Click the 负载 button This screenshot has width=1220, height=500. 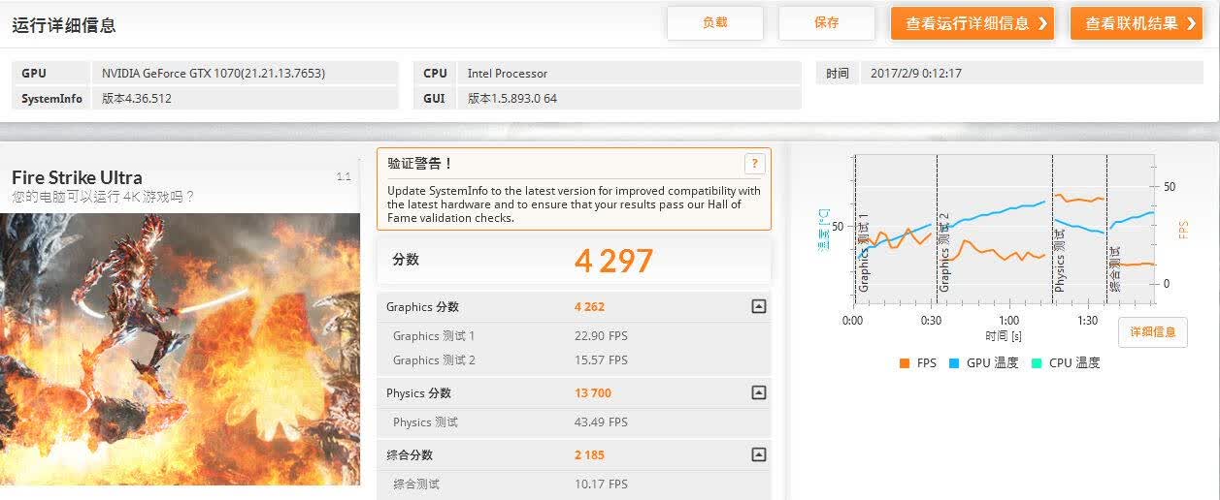[714, 23]
